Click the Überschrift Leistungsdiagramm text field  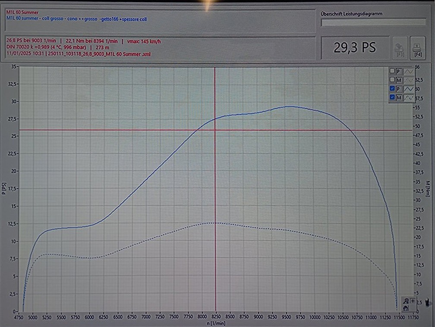pos(374,22)
